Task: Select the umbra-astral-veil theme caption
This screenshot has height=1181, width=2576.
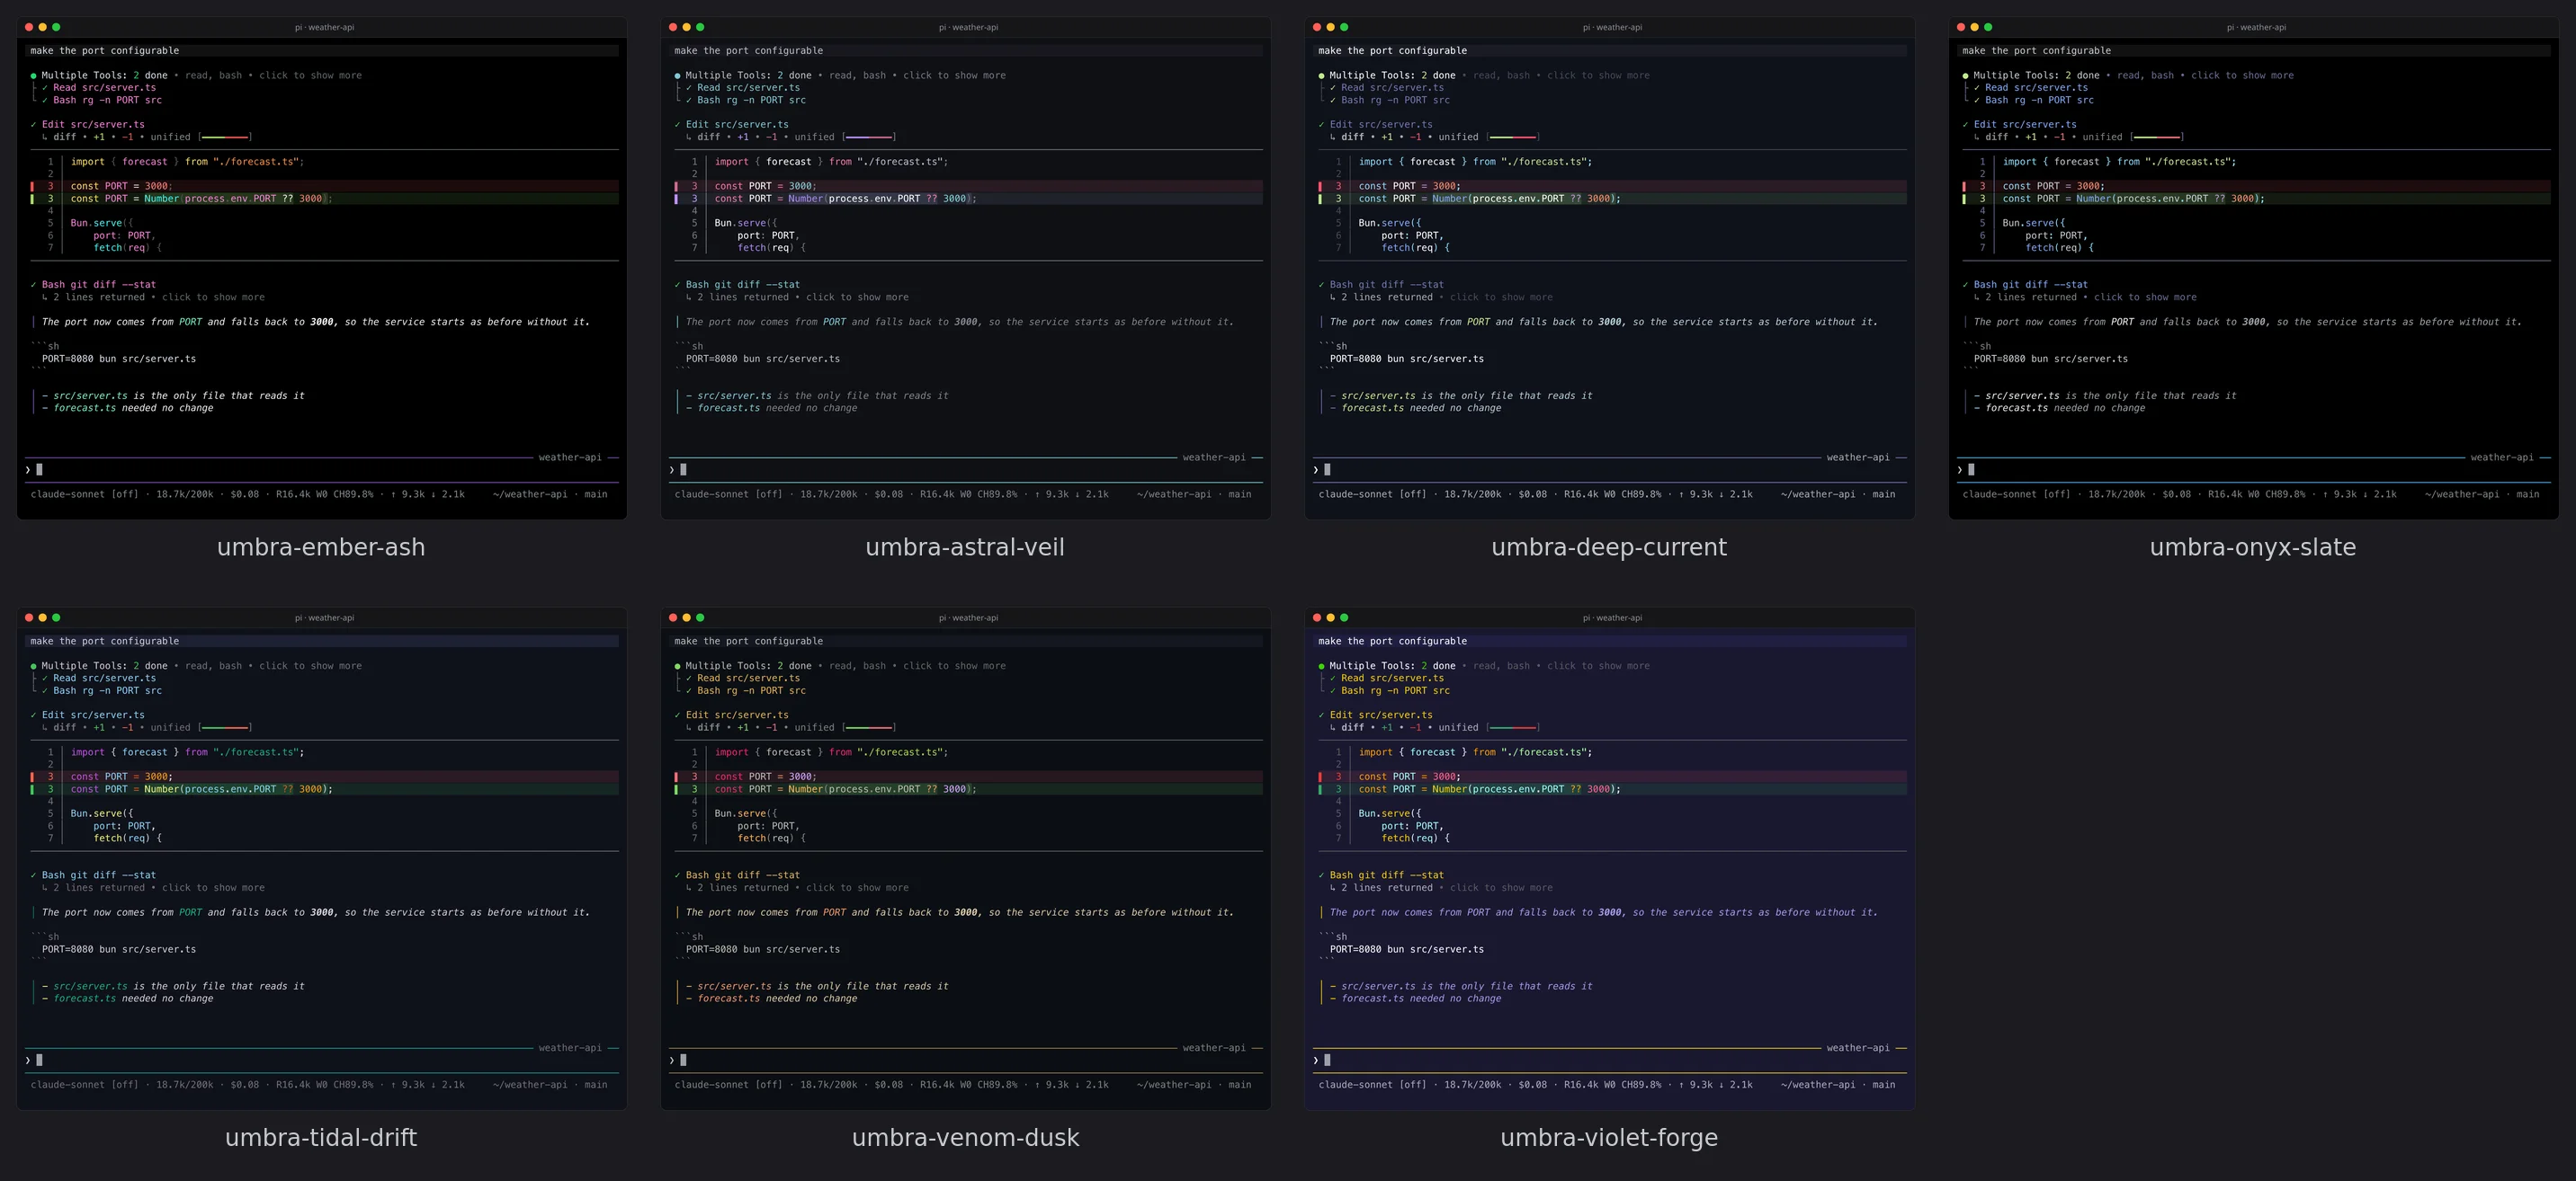Action: click(965, 547)
